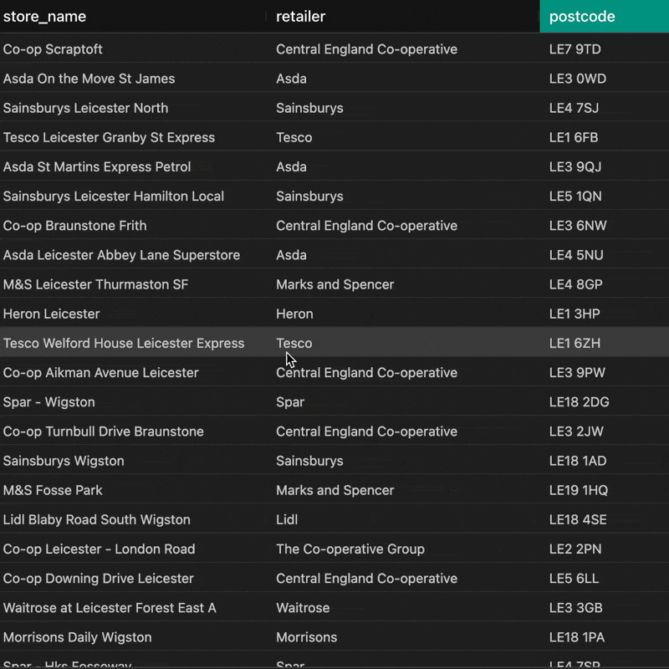The height and width of the screenshot is (669, 669).
Task: Click postcode 'LE18 2DG'
Action: click(x=579, y=402)
